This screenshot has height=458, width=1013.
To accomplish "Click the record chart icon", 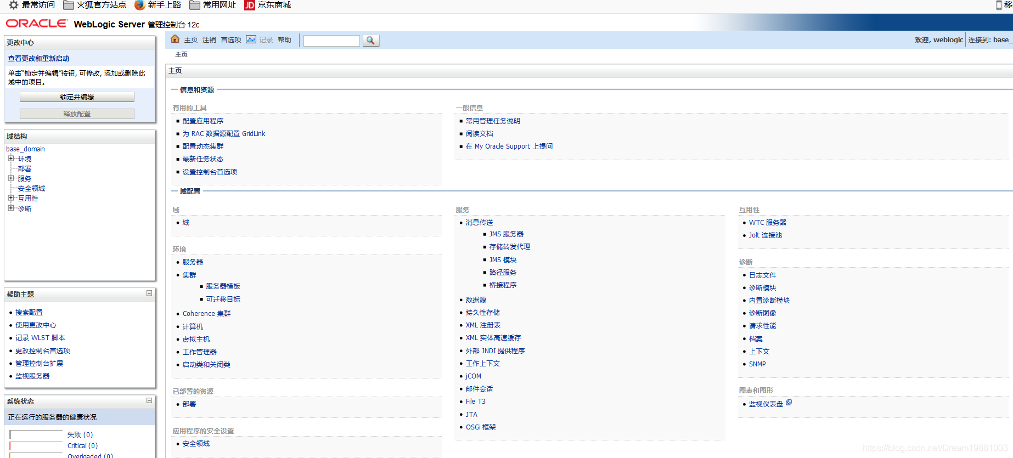I will (251, 39).
